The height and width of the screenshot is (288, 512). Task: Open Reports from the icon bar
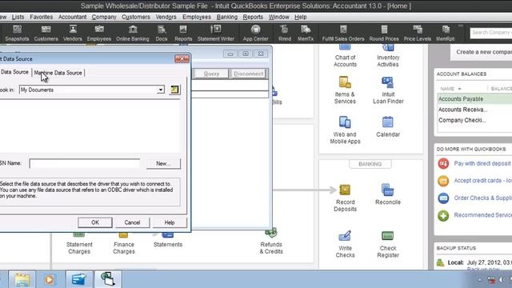[183, 33]
